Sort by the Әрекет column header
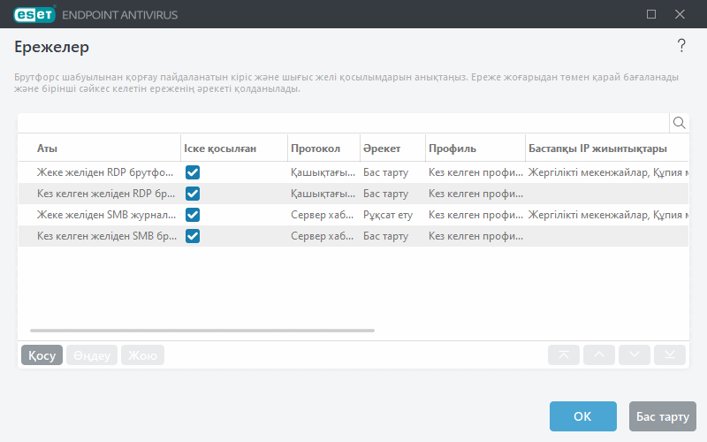Viewport: 707px width, 442px height. pos(382,148)
